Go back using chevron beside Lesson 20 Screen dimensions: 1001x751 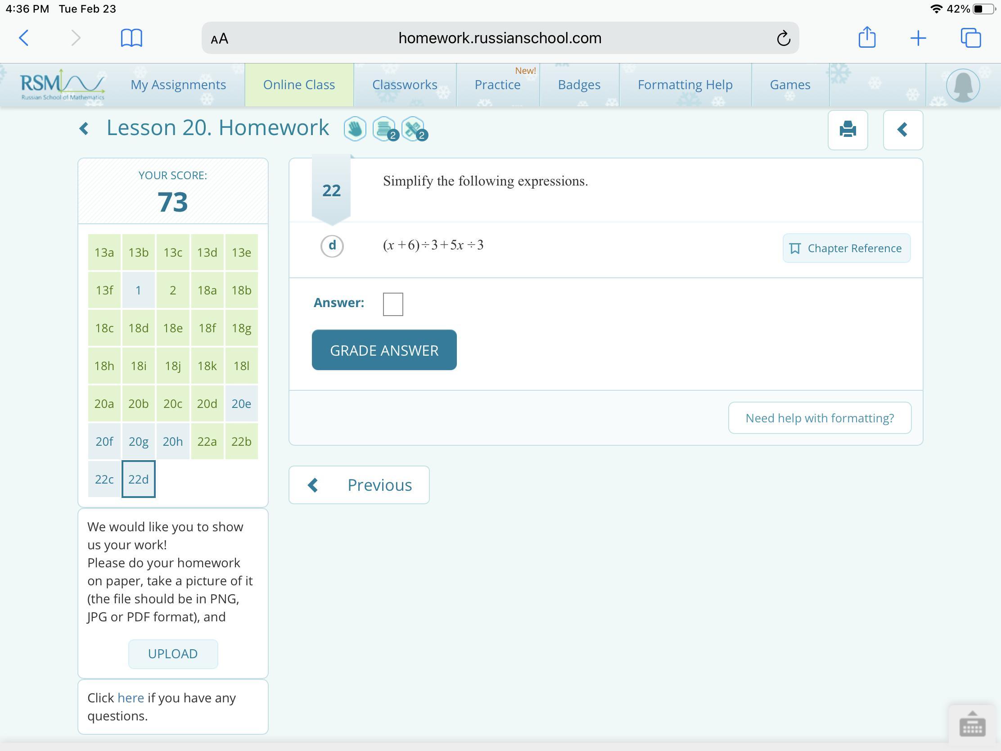[84, 129]
